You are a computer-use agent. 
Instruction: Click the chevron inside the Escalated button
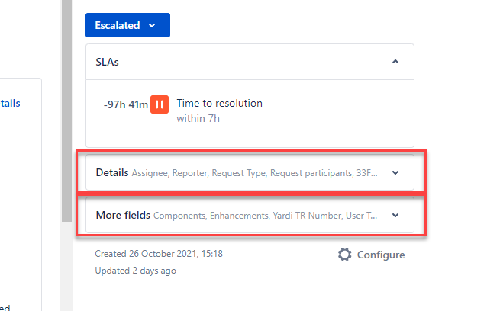(152, 25)
